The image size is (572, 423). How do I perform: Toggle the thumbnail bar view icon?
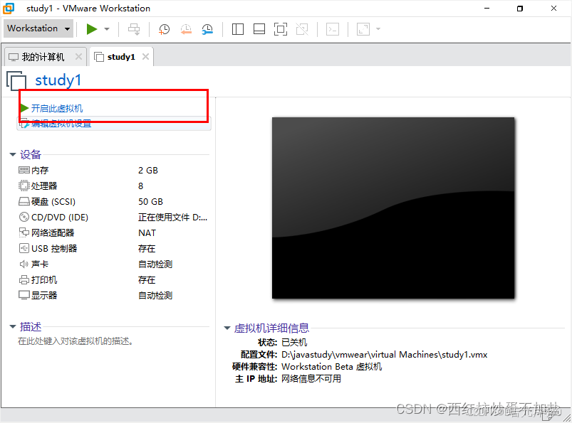(x=259, y=29)
